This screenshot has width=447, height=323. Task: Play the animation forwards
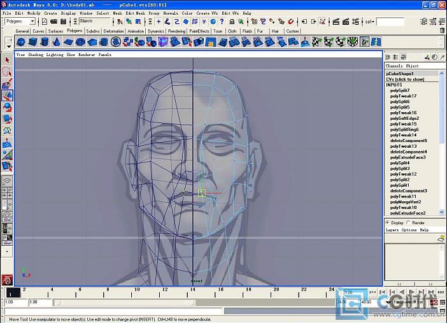411,292
